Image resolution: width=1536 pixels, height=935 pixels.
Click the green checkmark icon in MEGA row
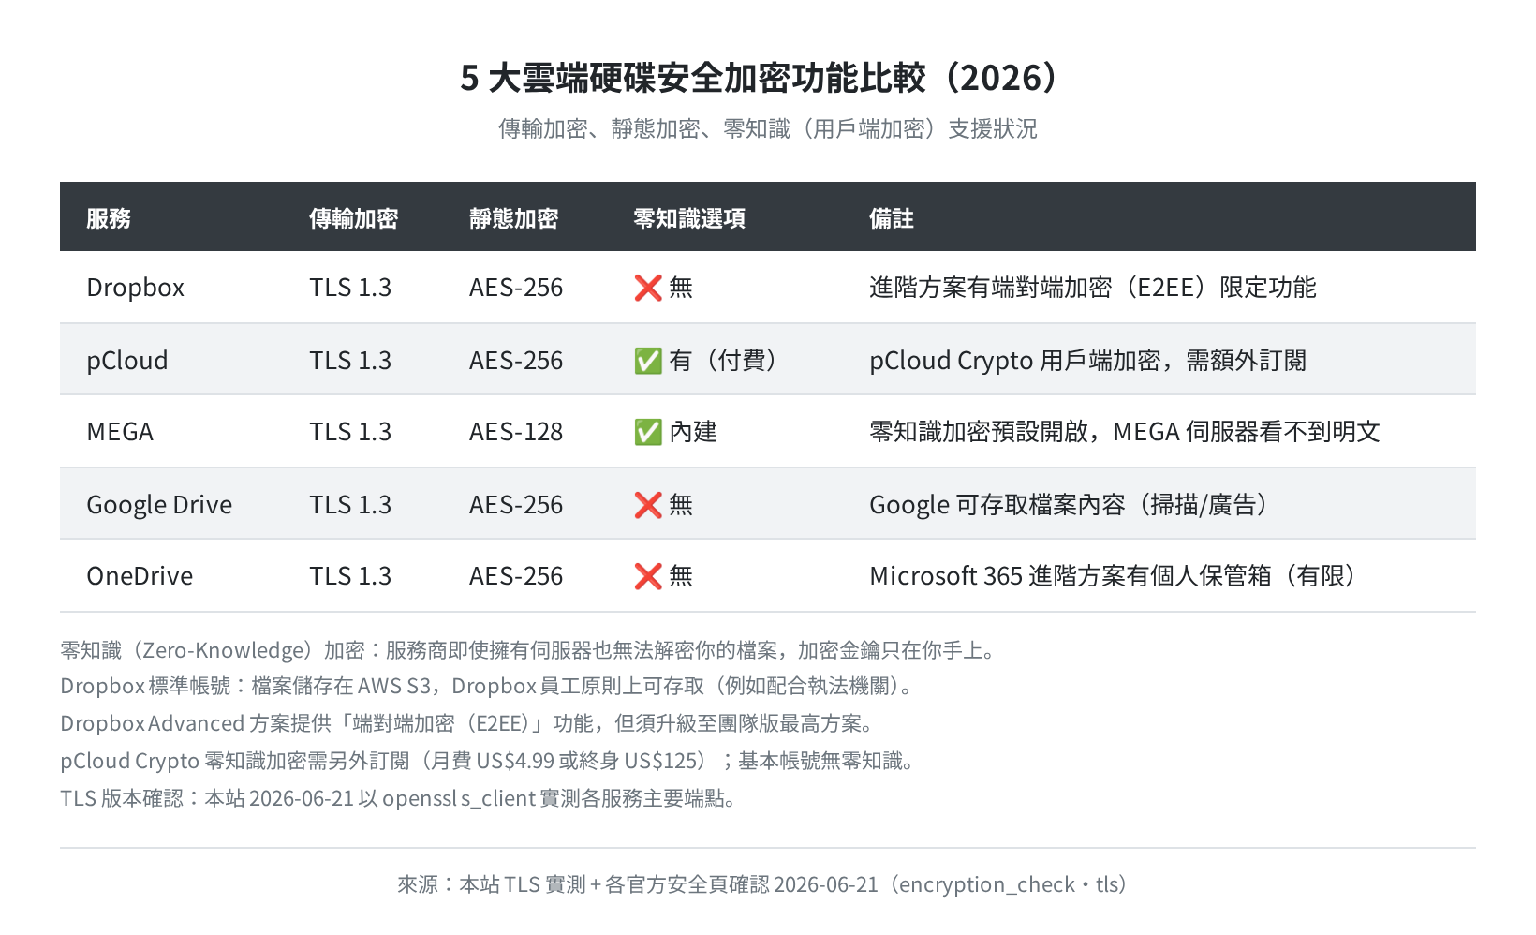coord(648,432)
